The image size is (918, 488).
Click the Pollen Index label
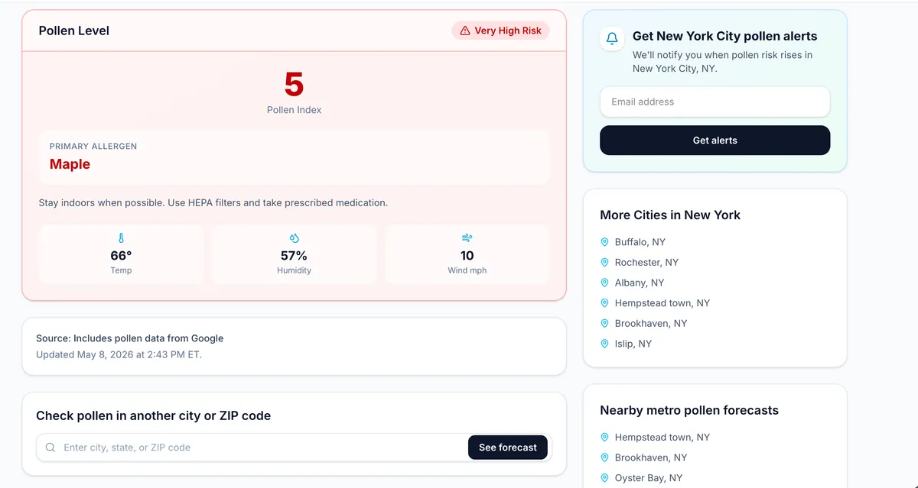294,110
